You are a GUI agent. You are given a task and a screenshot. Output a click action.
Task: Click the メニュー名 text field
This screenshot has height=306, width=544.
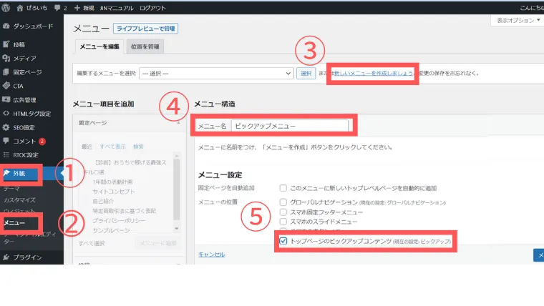[x=290, y=126]
